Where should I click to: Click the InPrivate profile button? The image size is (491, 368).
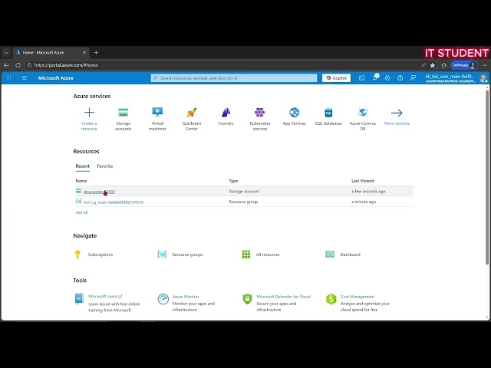coord(464,65)
